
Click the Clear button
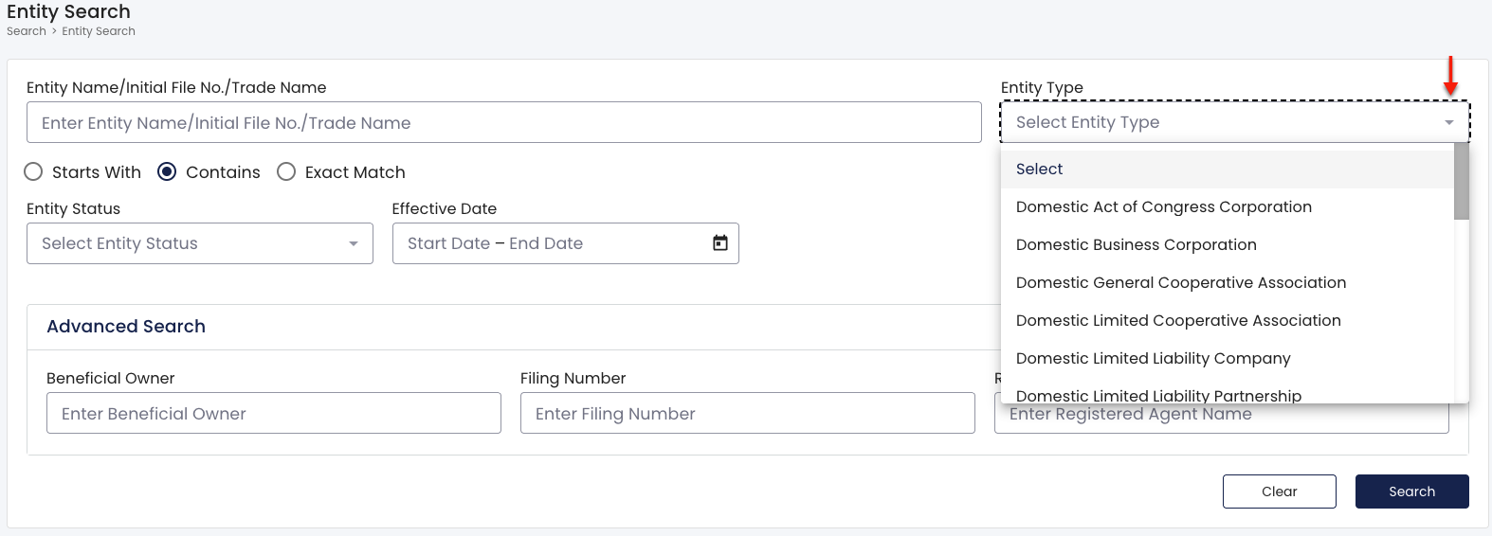click(1279, 491)
